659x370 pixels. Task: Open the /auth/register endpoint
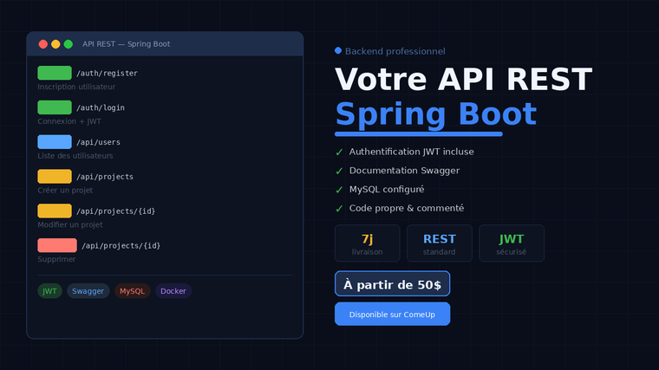pyautogui.click(x=107, y=73)
